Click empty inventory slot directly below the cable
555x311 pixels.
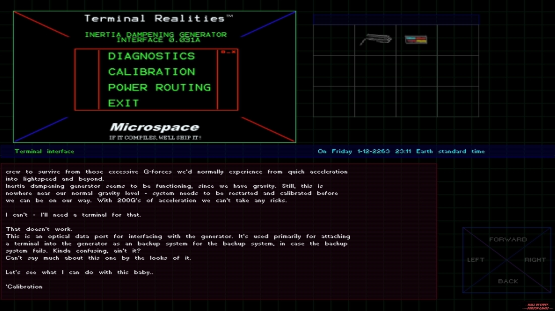pyautogui.click(x=375, y=71)
